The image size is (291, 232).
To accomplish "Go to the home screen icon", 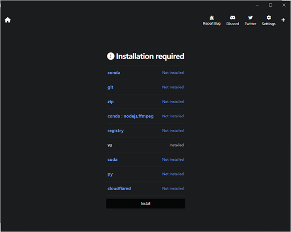I will click(8, 20).
